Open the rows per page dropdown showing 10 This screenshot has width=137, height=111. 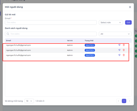pyautogui.click(x=29, y=101)
